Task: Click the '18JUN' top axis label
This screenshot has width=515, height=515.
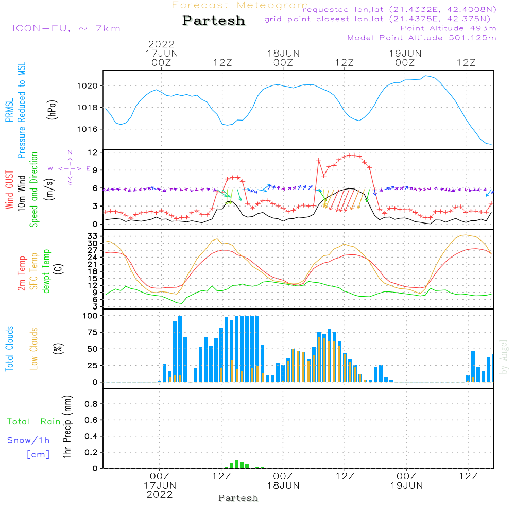Action: (x=283, y=54)
